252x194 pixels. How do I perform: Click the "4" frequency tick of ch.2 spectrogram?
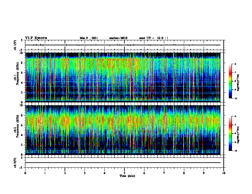(x=22, y=135)
